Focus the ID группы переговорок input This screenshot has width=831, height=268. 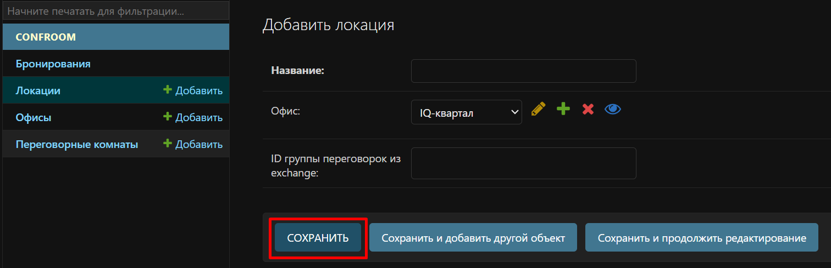523,163
